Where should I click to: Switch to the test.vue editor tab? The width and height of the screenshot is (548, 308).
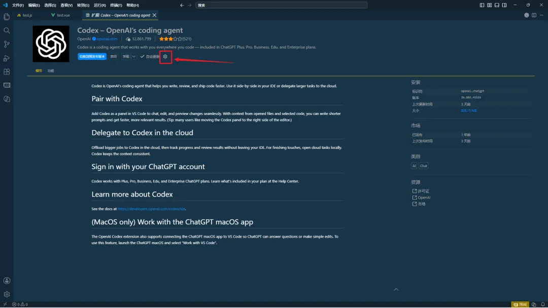coord(60,15)
